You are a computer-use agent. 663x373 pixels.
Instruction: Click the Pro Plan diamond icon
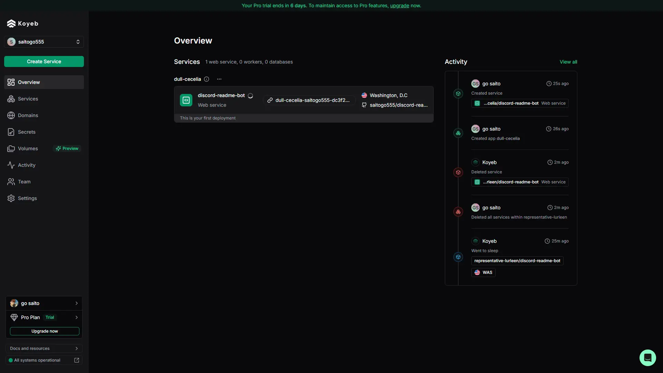[14, 317]
